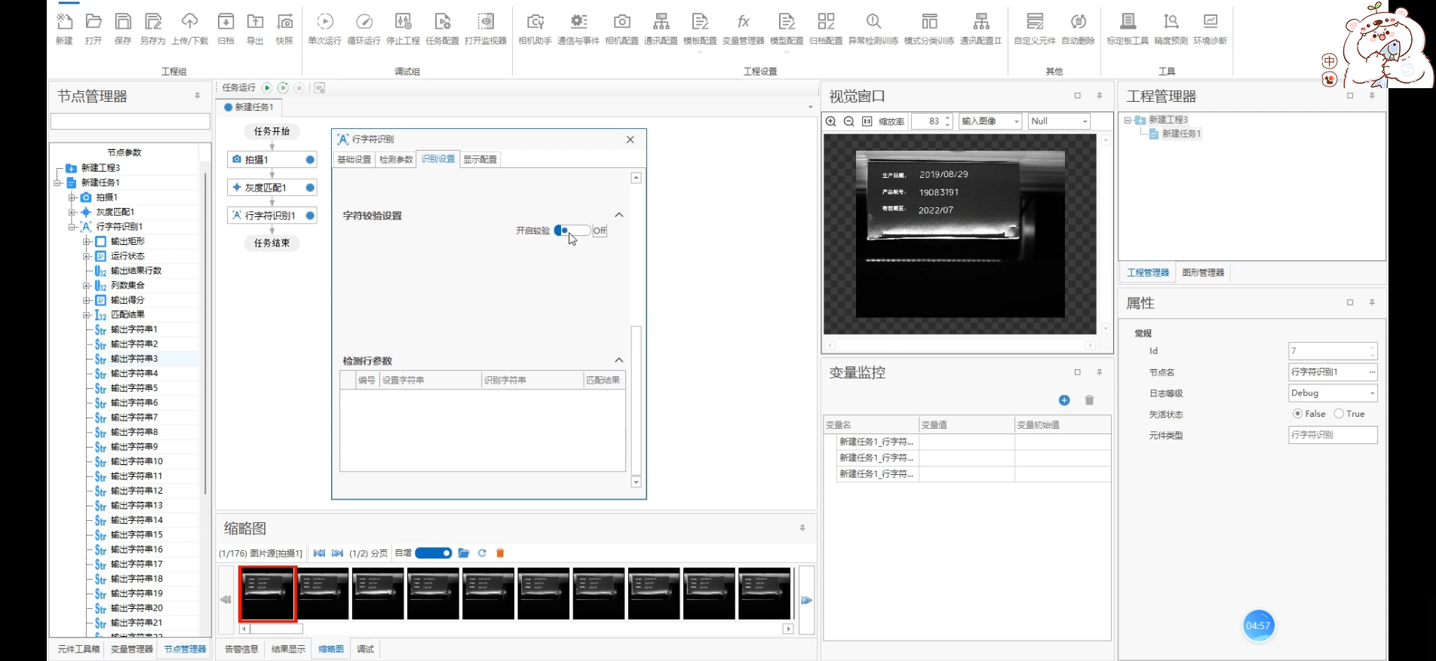1436x661 pixels.
Task: Add a variable in 变量监控 panel
Action: [x=1064, y=400]
